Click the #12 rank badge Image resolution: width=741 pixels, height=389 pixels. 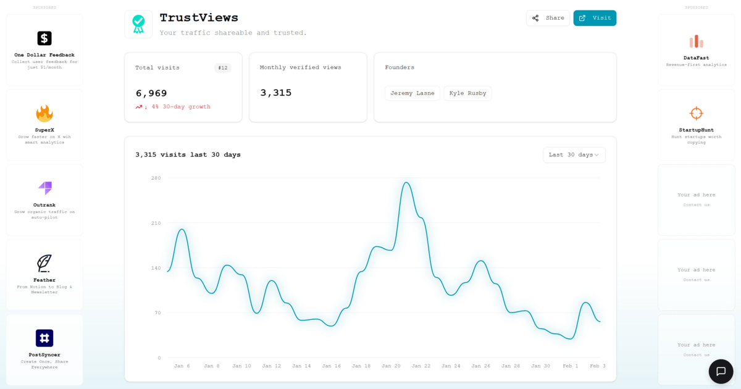[x=223, y=68]
